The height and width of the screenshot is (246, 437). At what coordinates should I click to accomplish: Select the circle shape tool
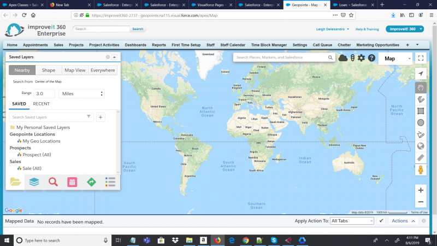421,122
